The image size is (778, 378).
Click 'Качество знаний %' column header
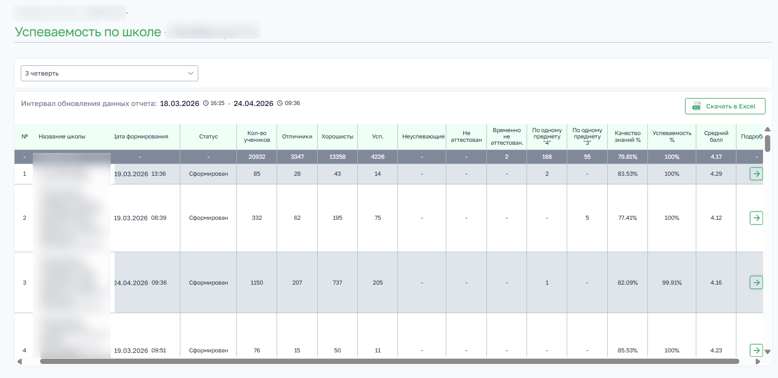tap(628, 136)
